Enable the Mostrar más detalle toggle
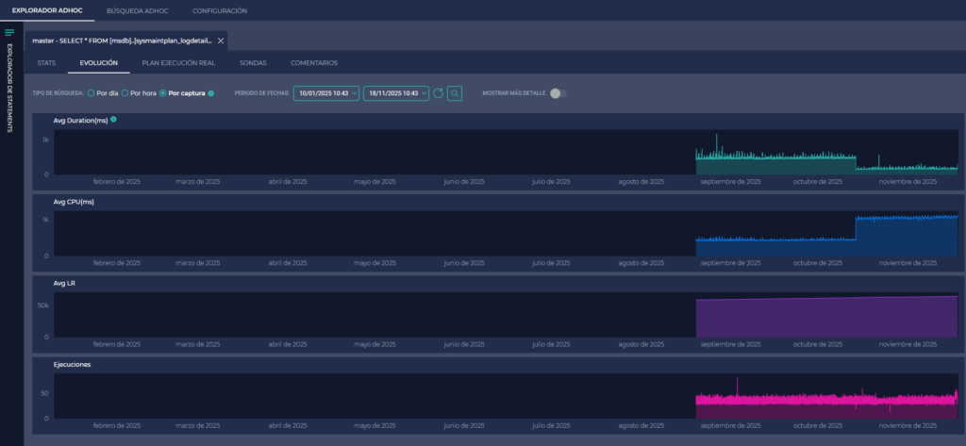 click(558, 93)
